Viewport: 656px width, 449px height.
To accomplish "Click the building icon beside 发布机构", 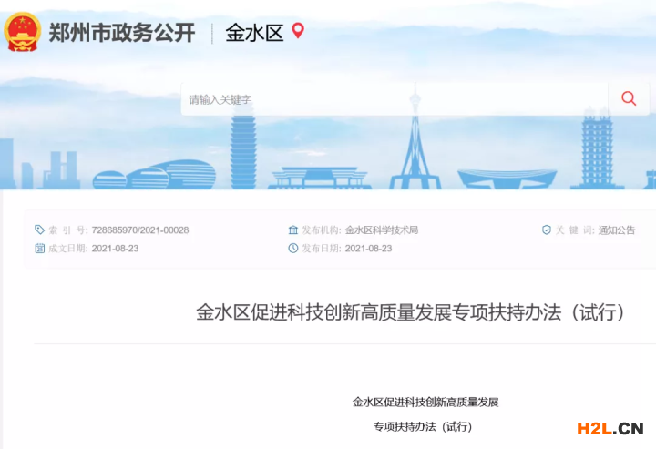I will click(x=293, y=230).
